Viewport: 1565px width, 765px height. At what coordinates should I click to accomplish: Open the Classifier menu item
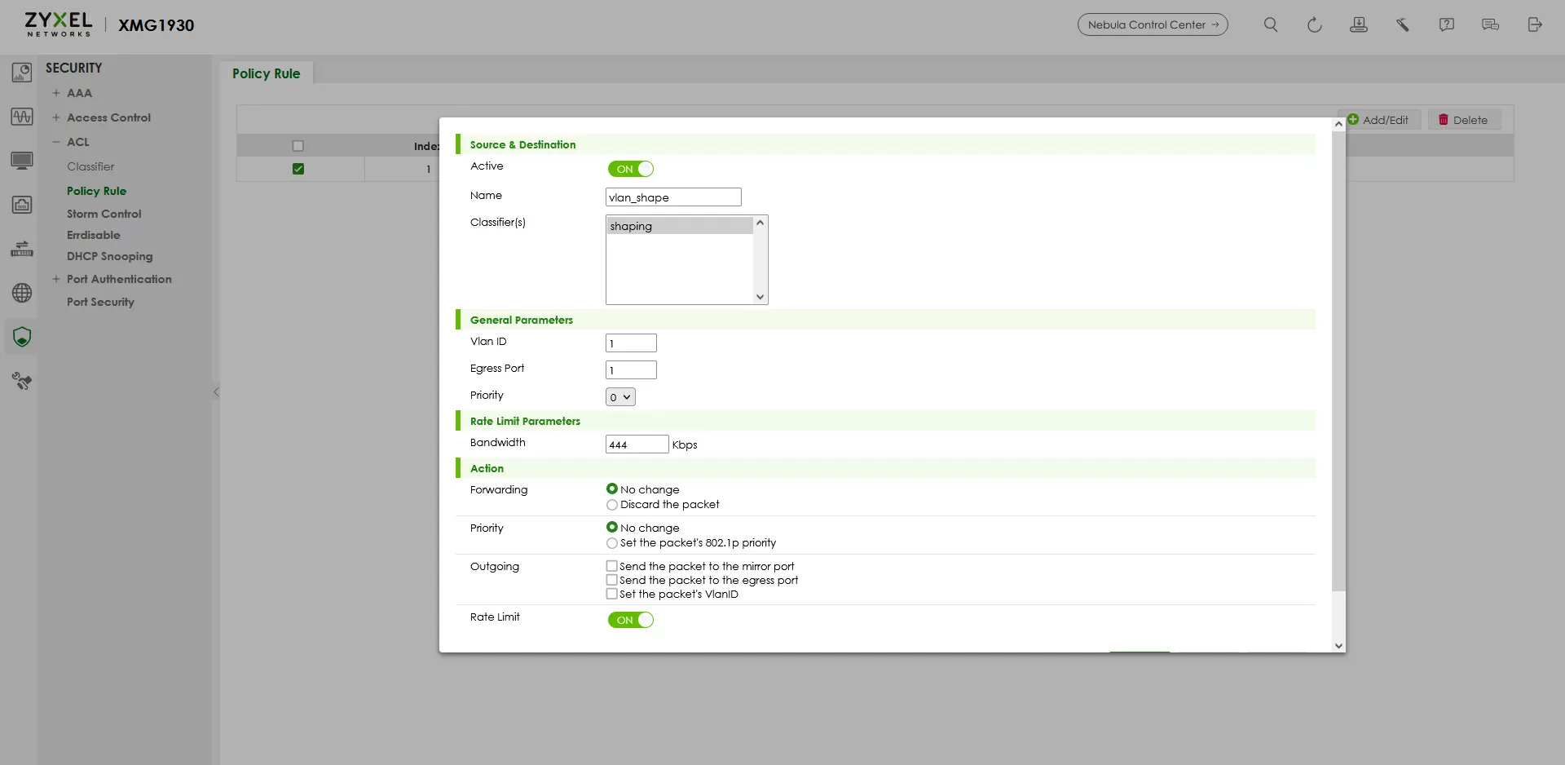point(90,166)
